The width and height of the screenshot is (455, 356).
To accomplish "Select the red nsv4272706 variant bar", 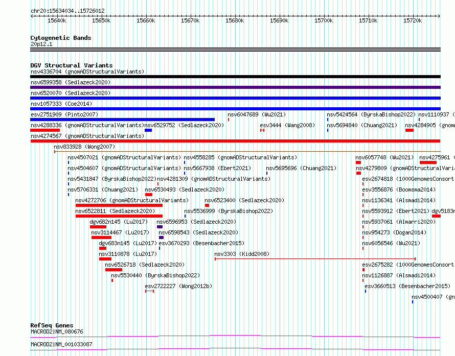I will coord(119,205).
